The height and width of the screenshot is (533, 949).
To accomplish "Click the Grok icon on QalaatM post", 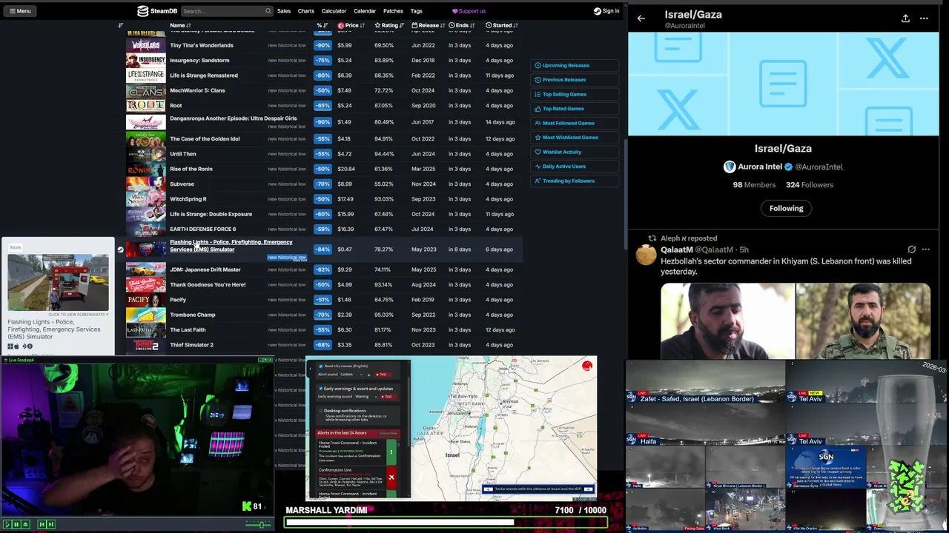I will (911, 249).
